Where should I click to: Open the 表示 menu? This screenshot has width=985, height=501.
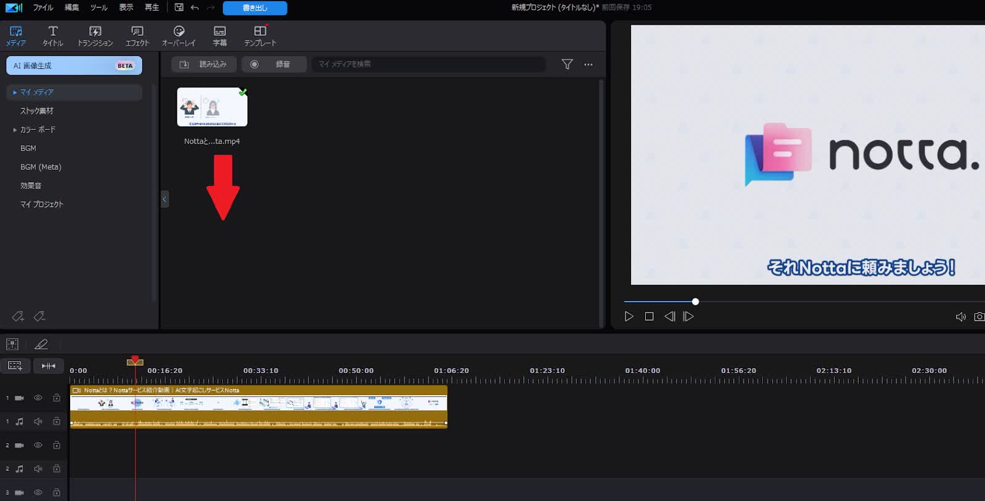pyautogui.click(x=126, y=7)
